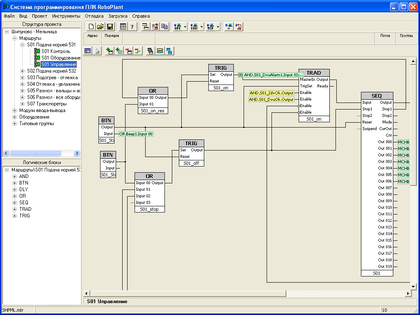Expand the TRAD logic block group
This screenshot has height=315, width=420.
tap(15, 209)
